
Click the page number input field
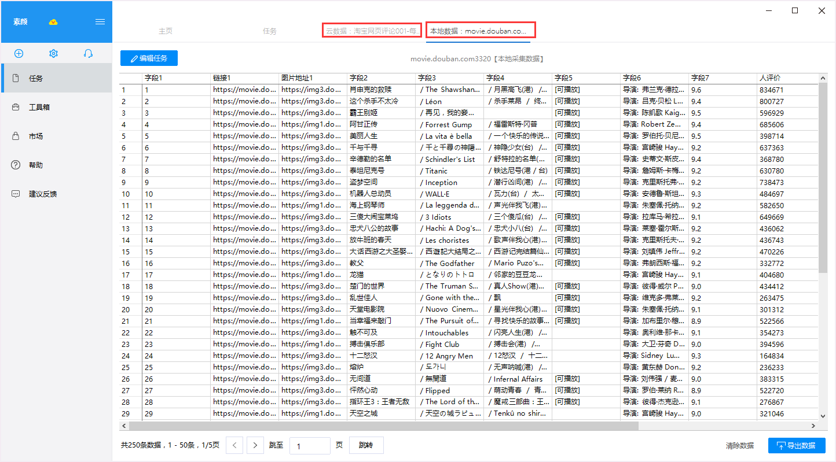[x=310, y=446]
